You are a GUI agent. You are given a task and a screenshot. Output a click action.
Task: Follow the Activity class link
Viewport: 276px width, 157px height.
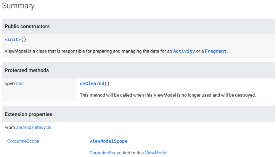tap(184, 51)
